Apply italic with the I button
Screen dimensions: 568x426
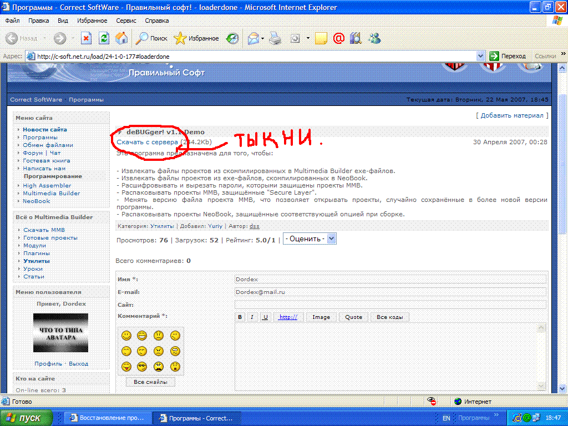click(x=252, y=317)
